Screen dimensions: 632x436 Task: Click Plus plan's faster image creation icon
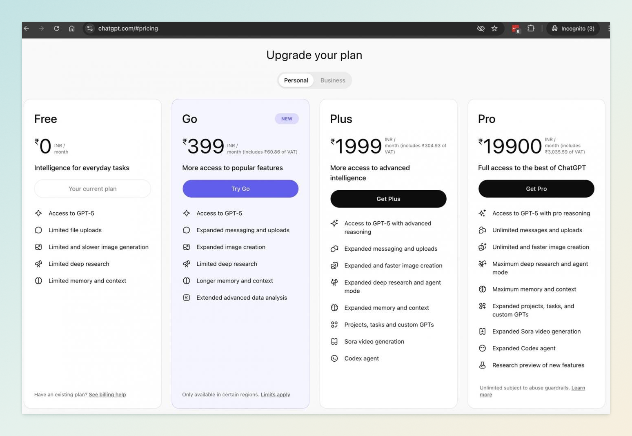point(334,265)
